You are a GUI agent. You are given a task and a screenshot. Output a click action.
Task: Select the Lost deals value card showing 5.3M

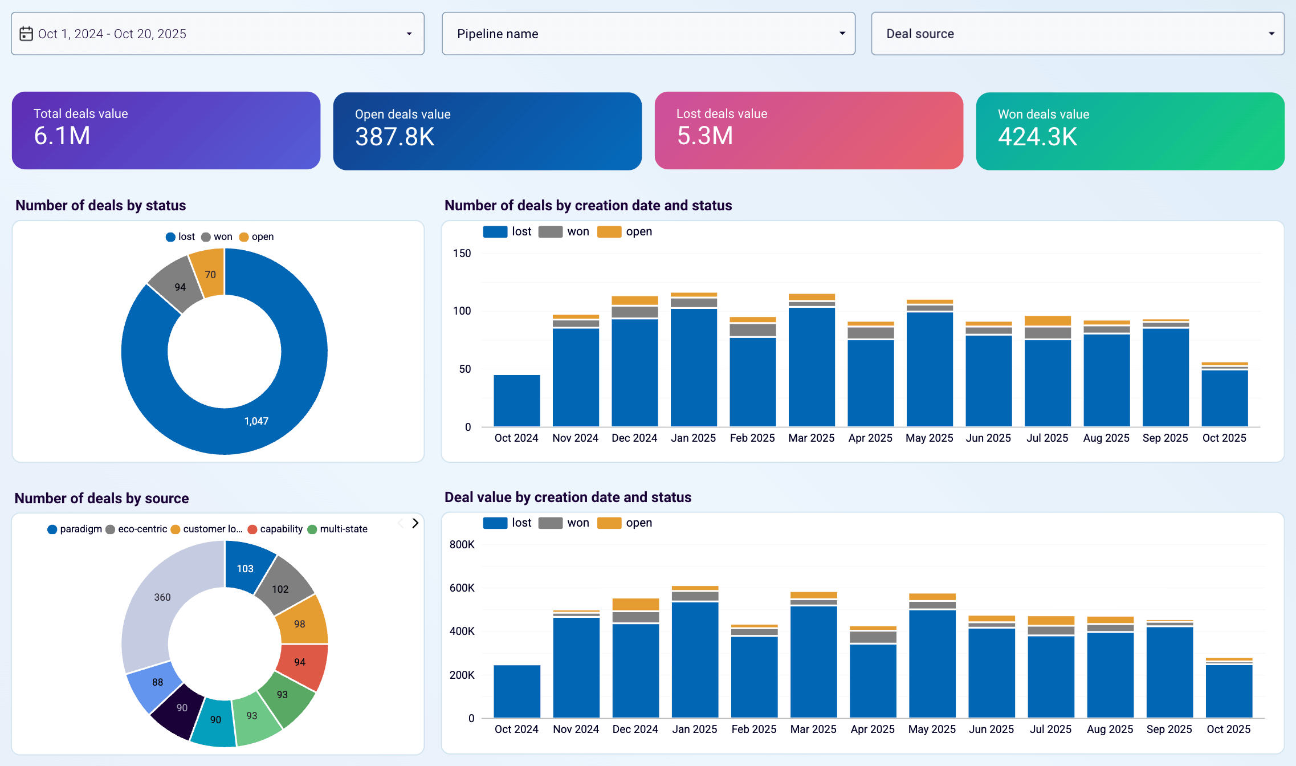tap(809, 131)
